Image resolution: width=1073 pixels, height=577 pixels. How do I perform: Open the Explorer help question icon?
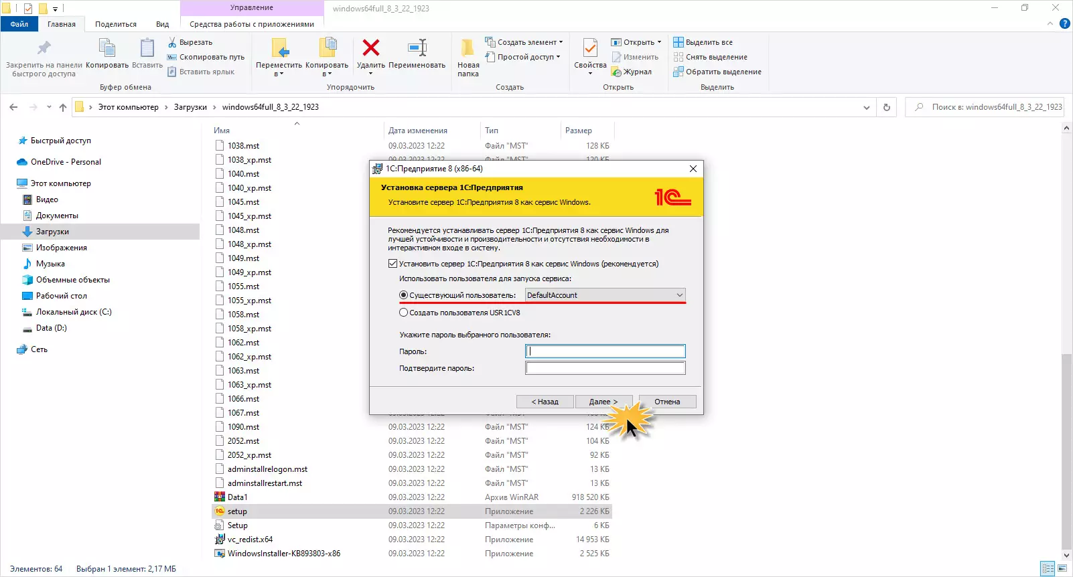click(x=1065, y=24)
